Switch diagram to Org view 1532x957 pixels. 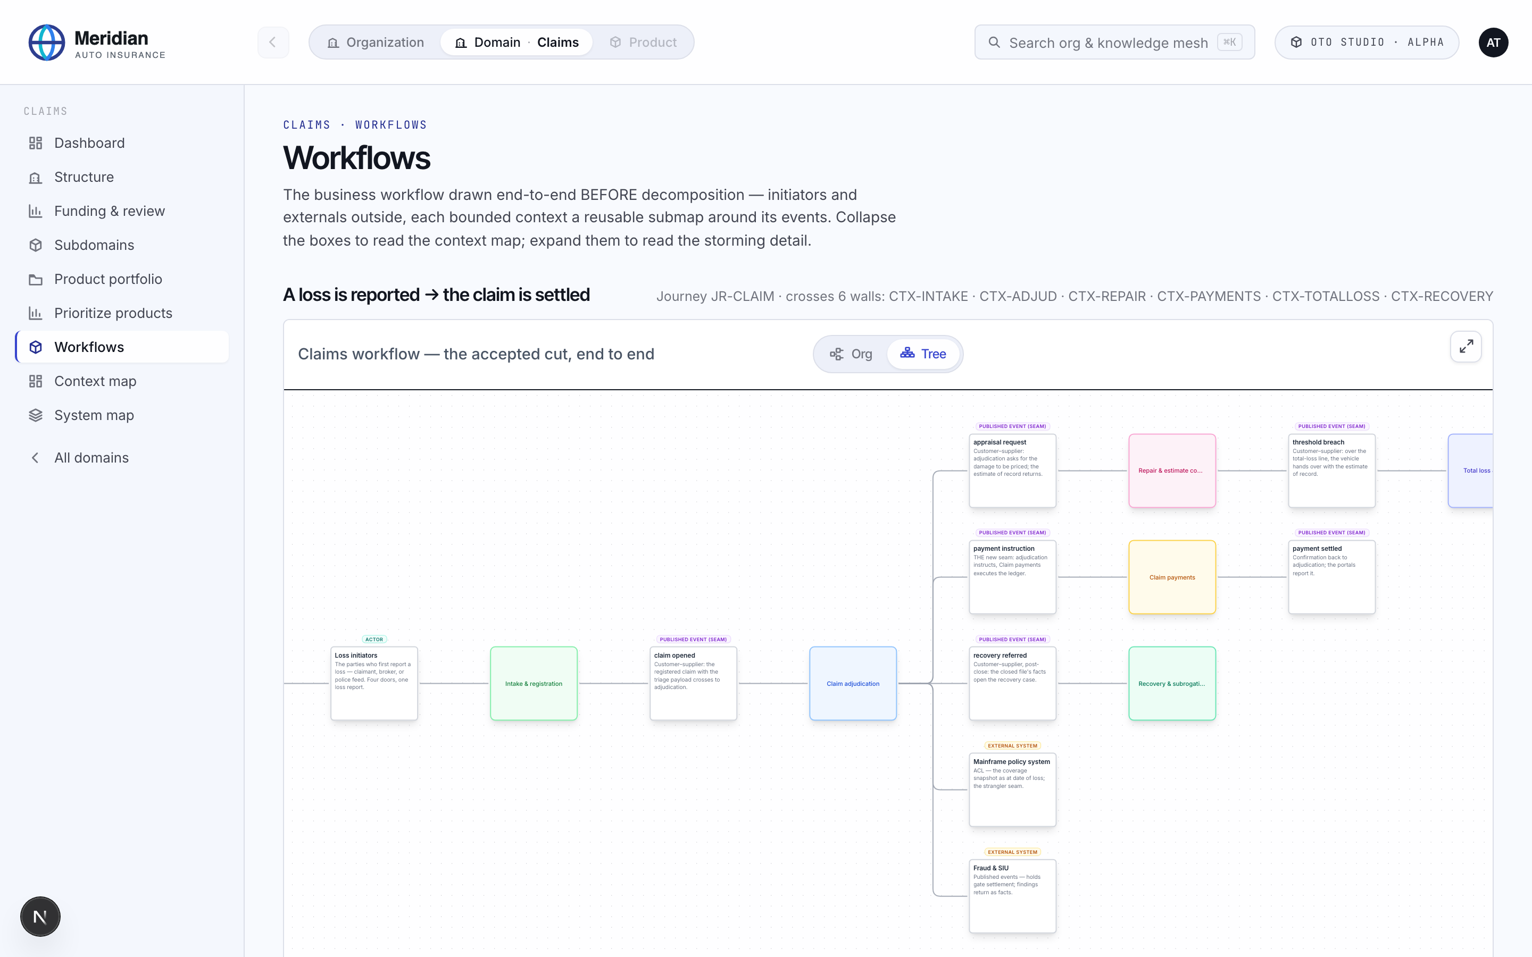point(851,354)
